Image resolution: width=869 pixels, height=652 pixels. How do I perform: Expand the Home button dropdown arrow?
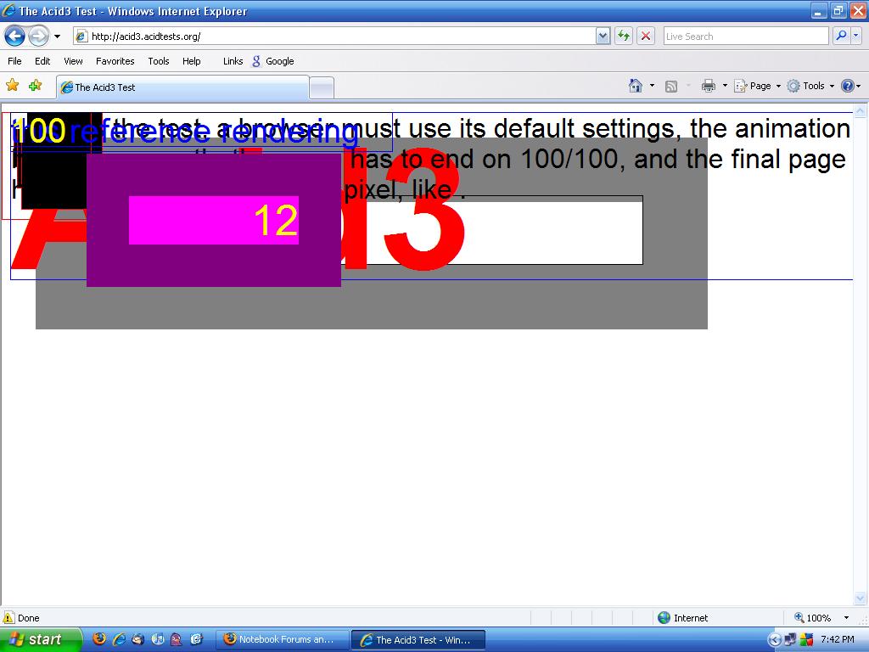tap(652, 86)
